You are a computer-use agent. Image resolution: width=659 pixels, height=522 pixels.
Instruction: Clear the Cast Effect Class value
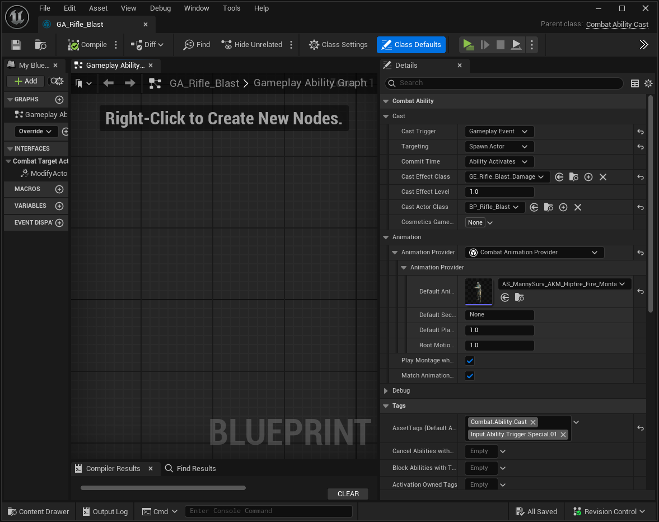tap(603, 177)
